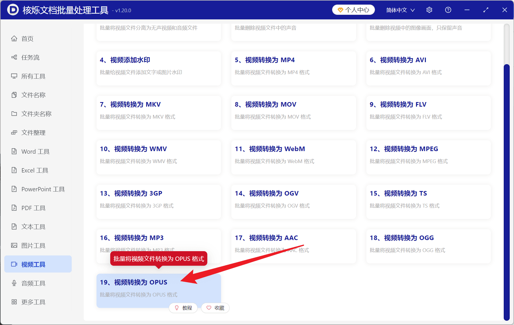Select 视频转换为 OPUS tool card
The height and width of the screenshot is (325, 514).
[x=159, y=291]
